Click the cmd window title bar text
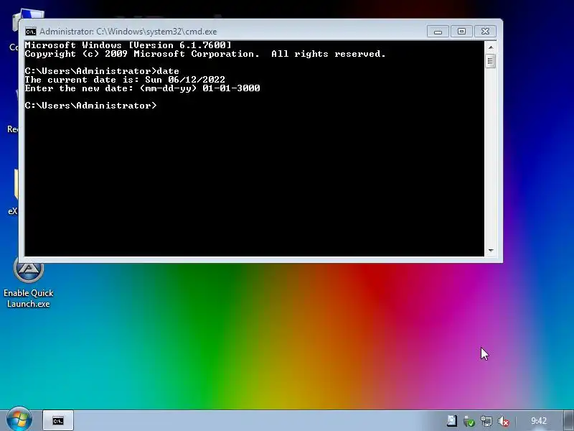Viewport: 574px width, 431px height. tap(128, 32)
